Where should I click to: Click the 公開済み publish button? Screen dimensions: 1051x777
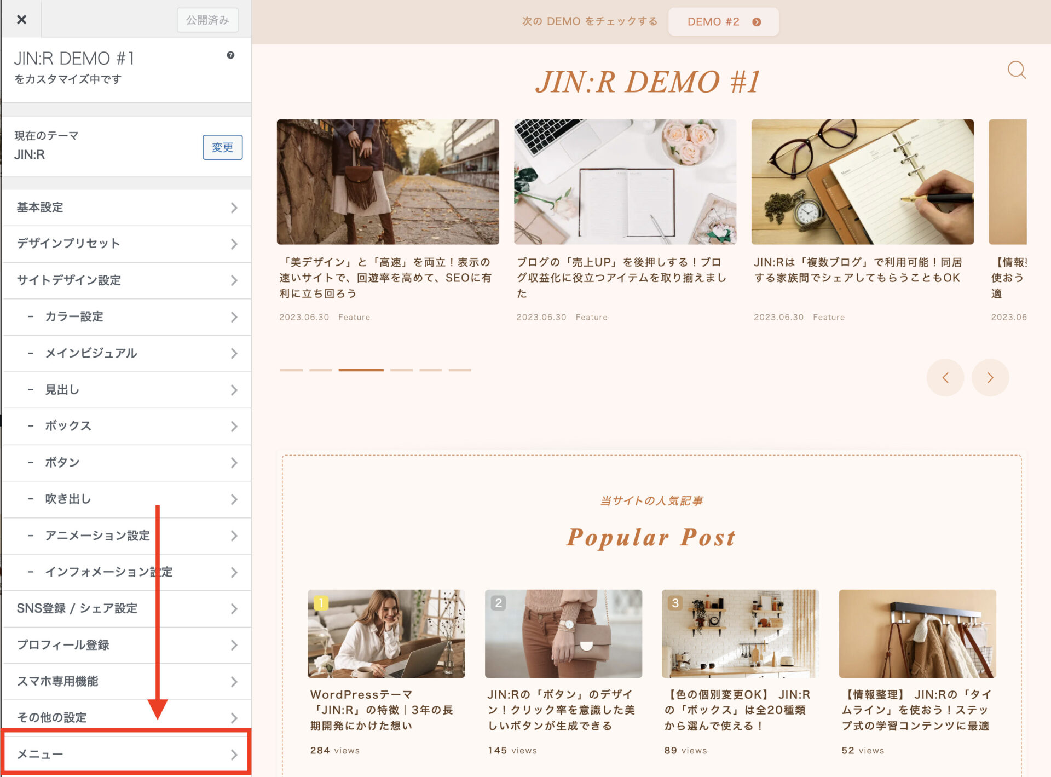point(207,20)
